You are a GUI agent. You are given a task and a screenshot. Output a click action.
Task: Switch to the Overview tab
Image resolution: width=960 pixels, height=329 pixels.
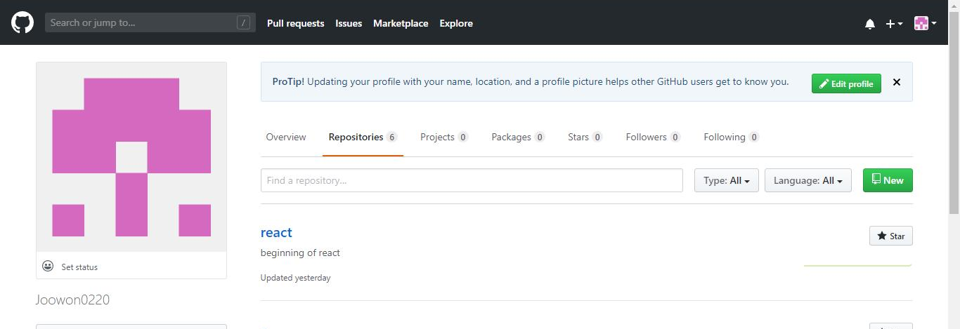pos(286,137)
